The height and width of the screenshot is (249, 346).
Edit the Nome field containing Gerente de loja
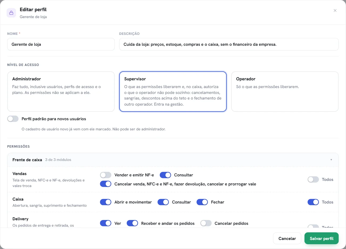61,44
